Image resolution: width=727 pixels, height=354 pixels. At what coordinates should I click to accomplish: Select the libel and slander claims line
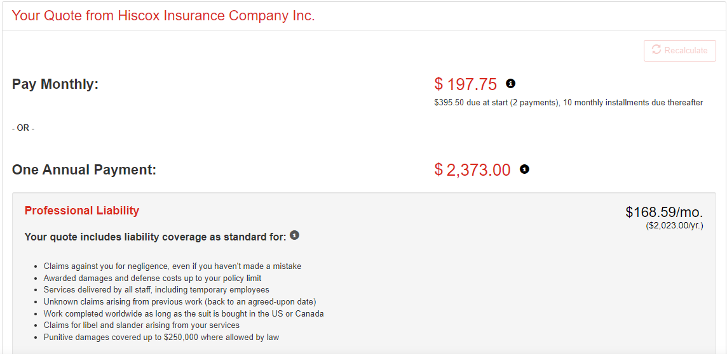click(x=141, y=325)
